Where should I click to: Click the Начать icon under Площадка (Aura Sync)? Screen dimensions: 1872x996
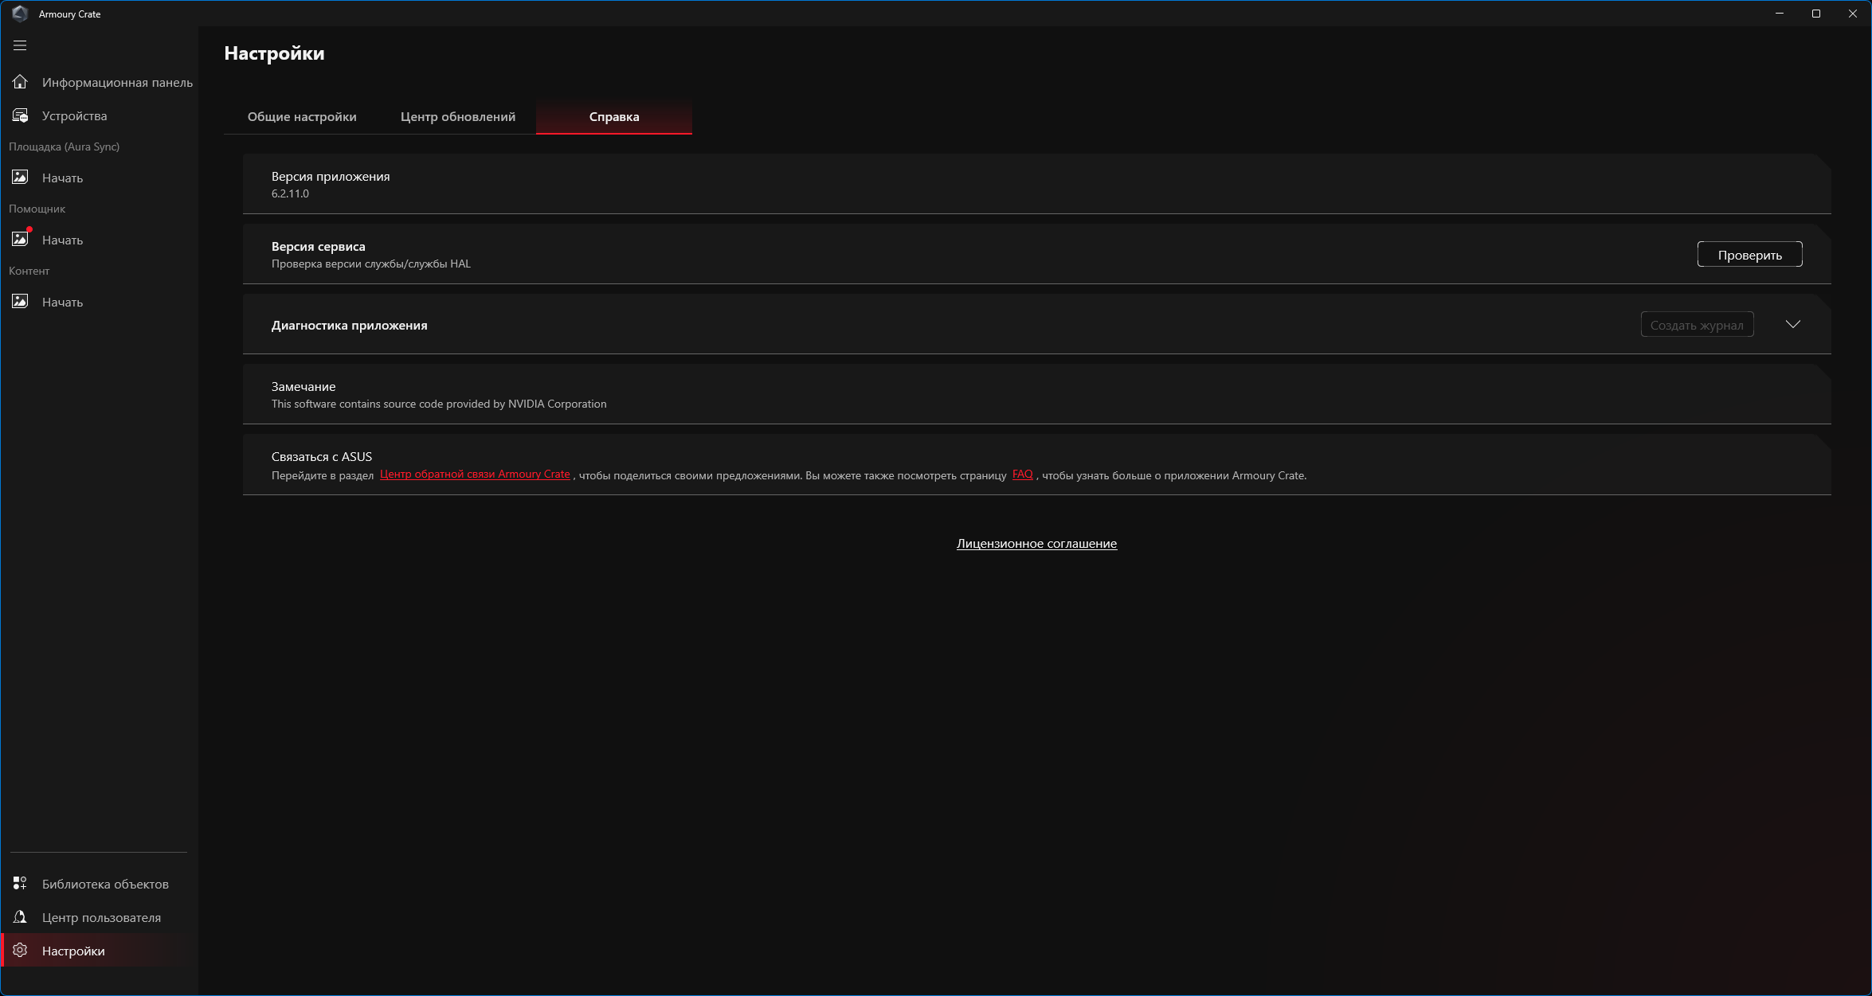(x=20, y=178)
